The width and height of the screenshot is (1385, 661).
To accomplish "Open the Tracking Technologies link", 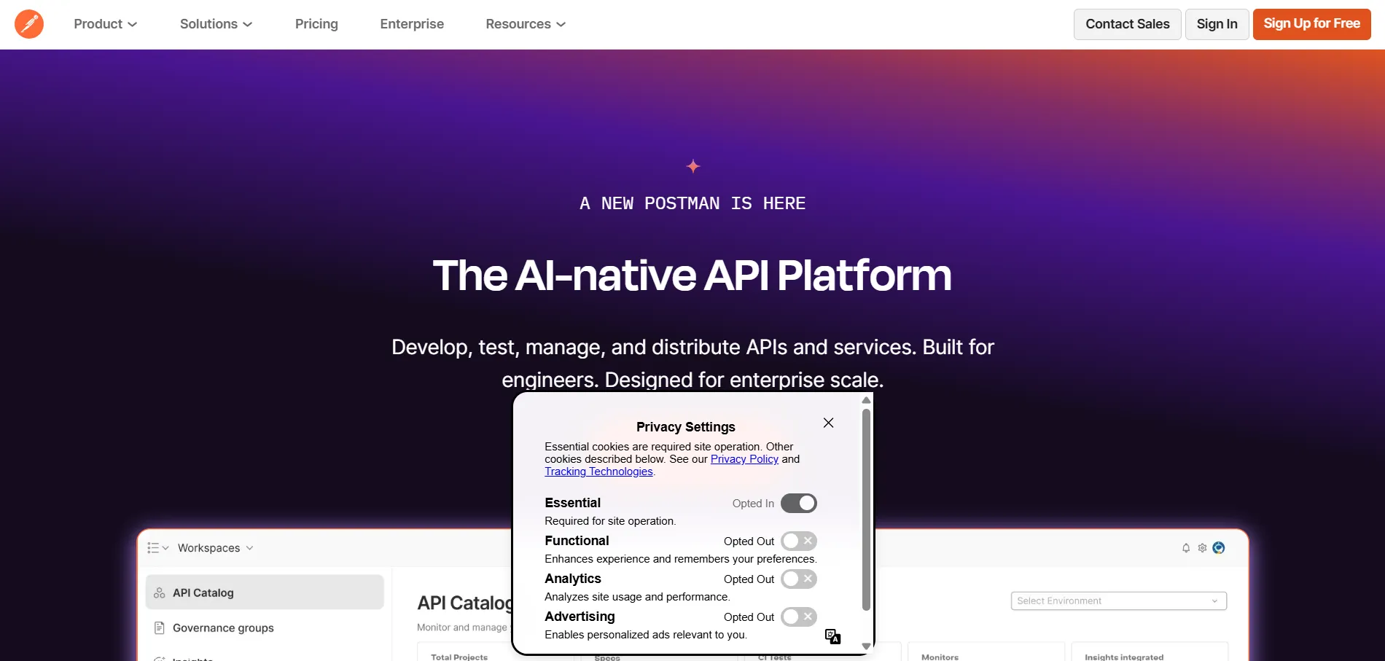I will click(x=598, y=472).
